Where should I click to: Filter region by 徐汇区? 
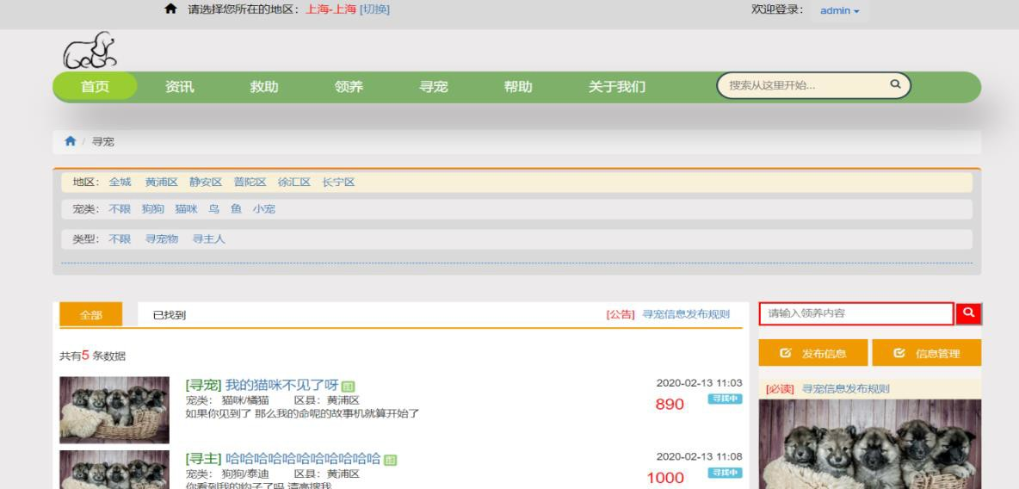pyautogui.click(x=294, y=182)
